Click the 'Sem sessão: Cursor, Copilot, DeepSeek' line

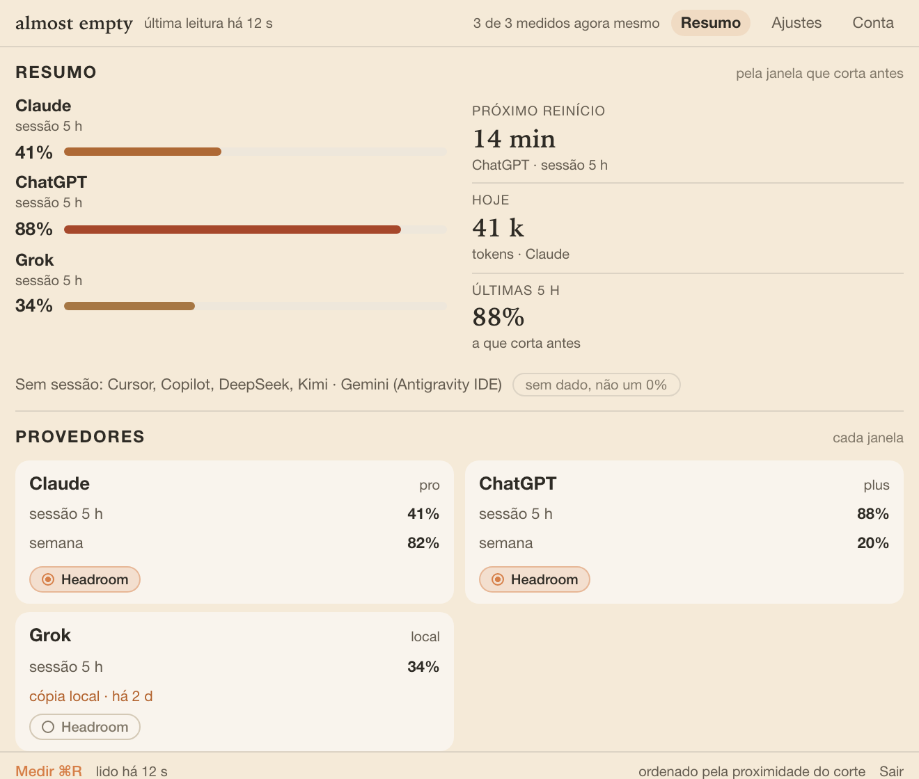(258, 385)
